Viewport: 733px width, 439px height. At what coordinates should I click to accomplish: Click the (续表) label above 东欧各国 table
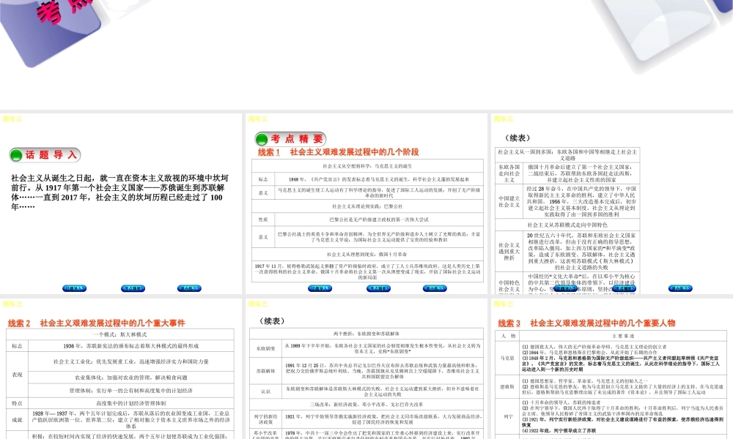[x=517, y=138]
